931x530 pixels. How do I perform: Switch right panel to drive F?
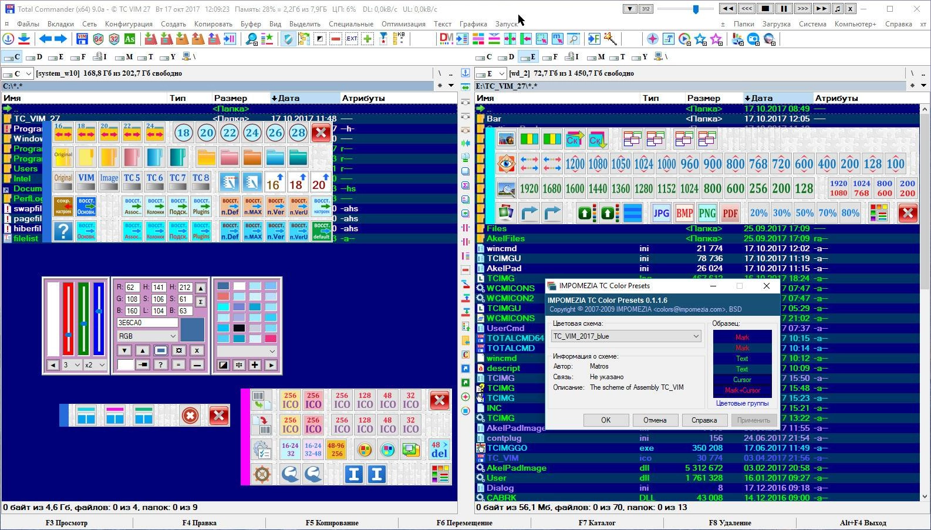[x=549, y=57]
